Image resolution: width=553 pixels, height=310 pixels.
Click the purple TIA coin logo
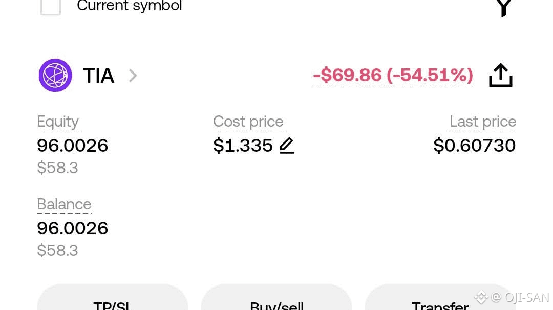[55, 76]
